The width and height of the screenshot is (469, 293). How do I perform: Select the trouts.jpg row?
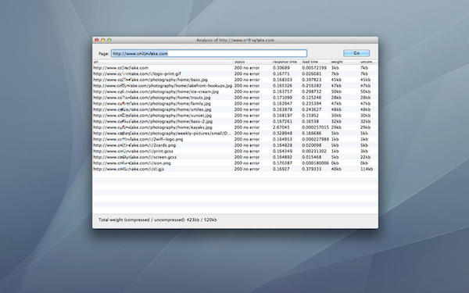tap(234, 98)
